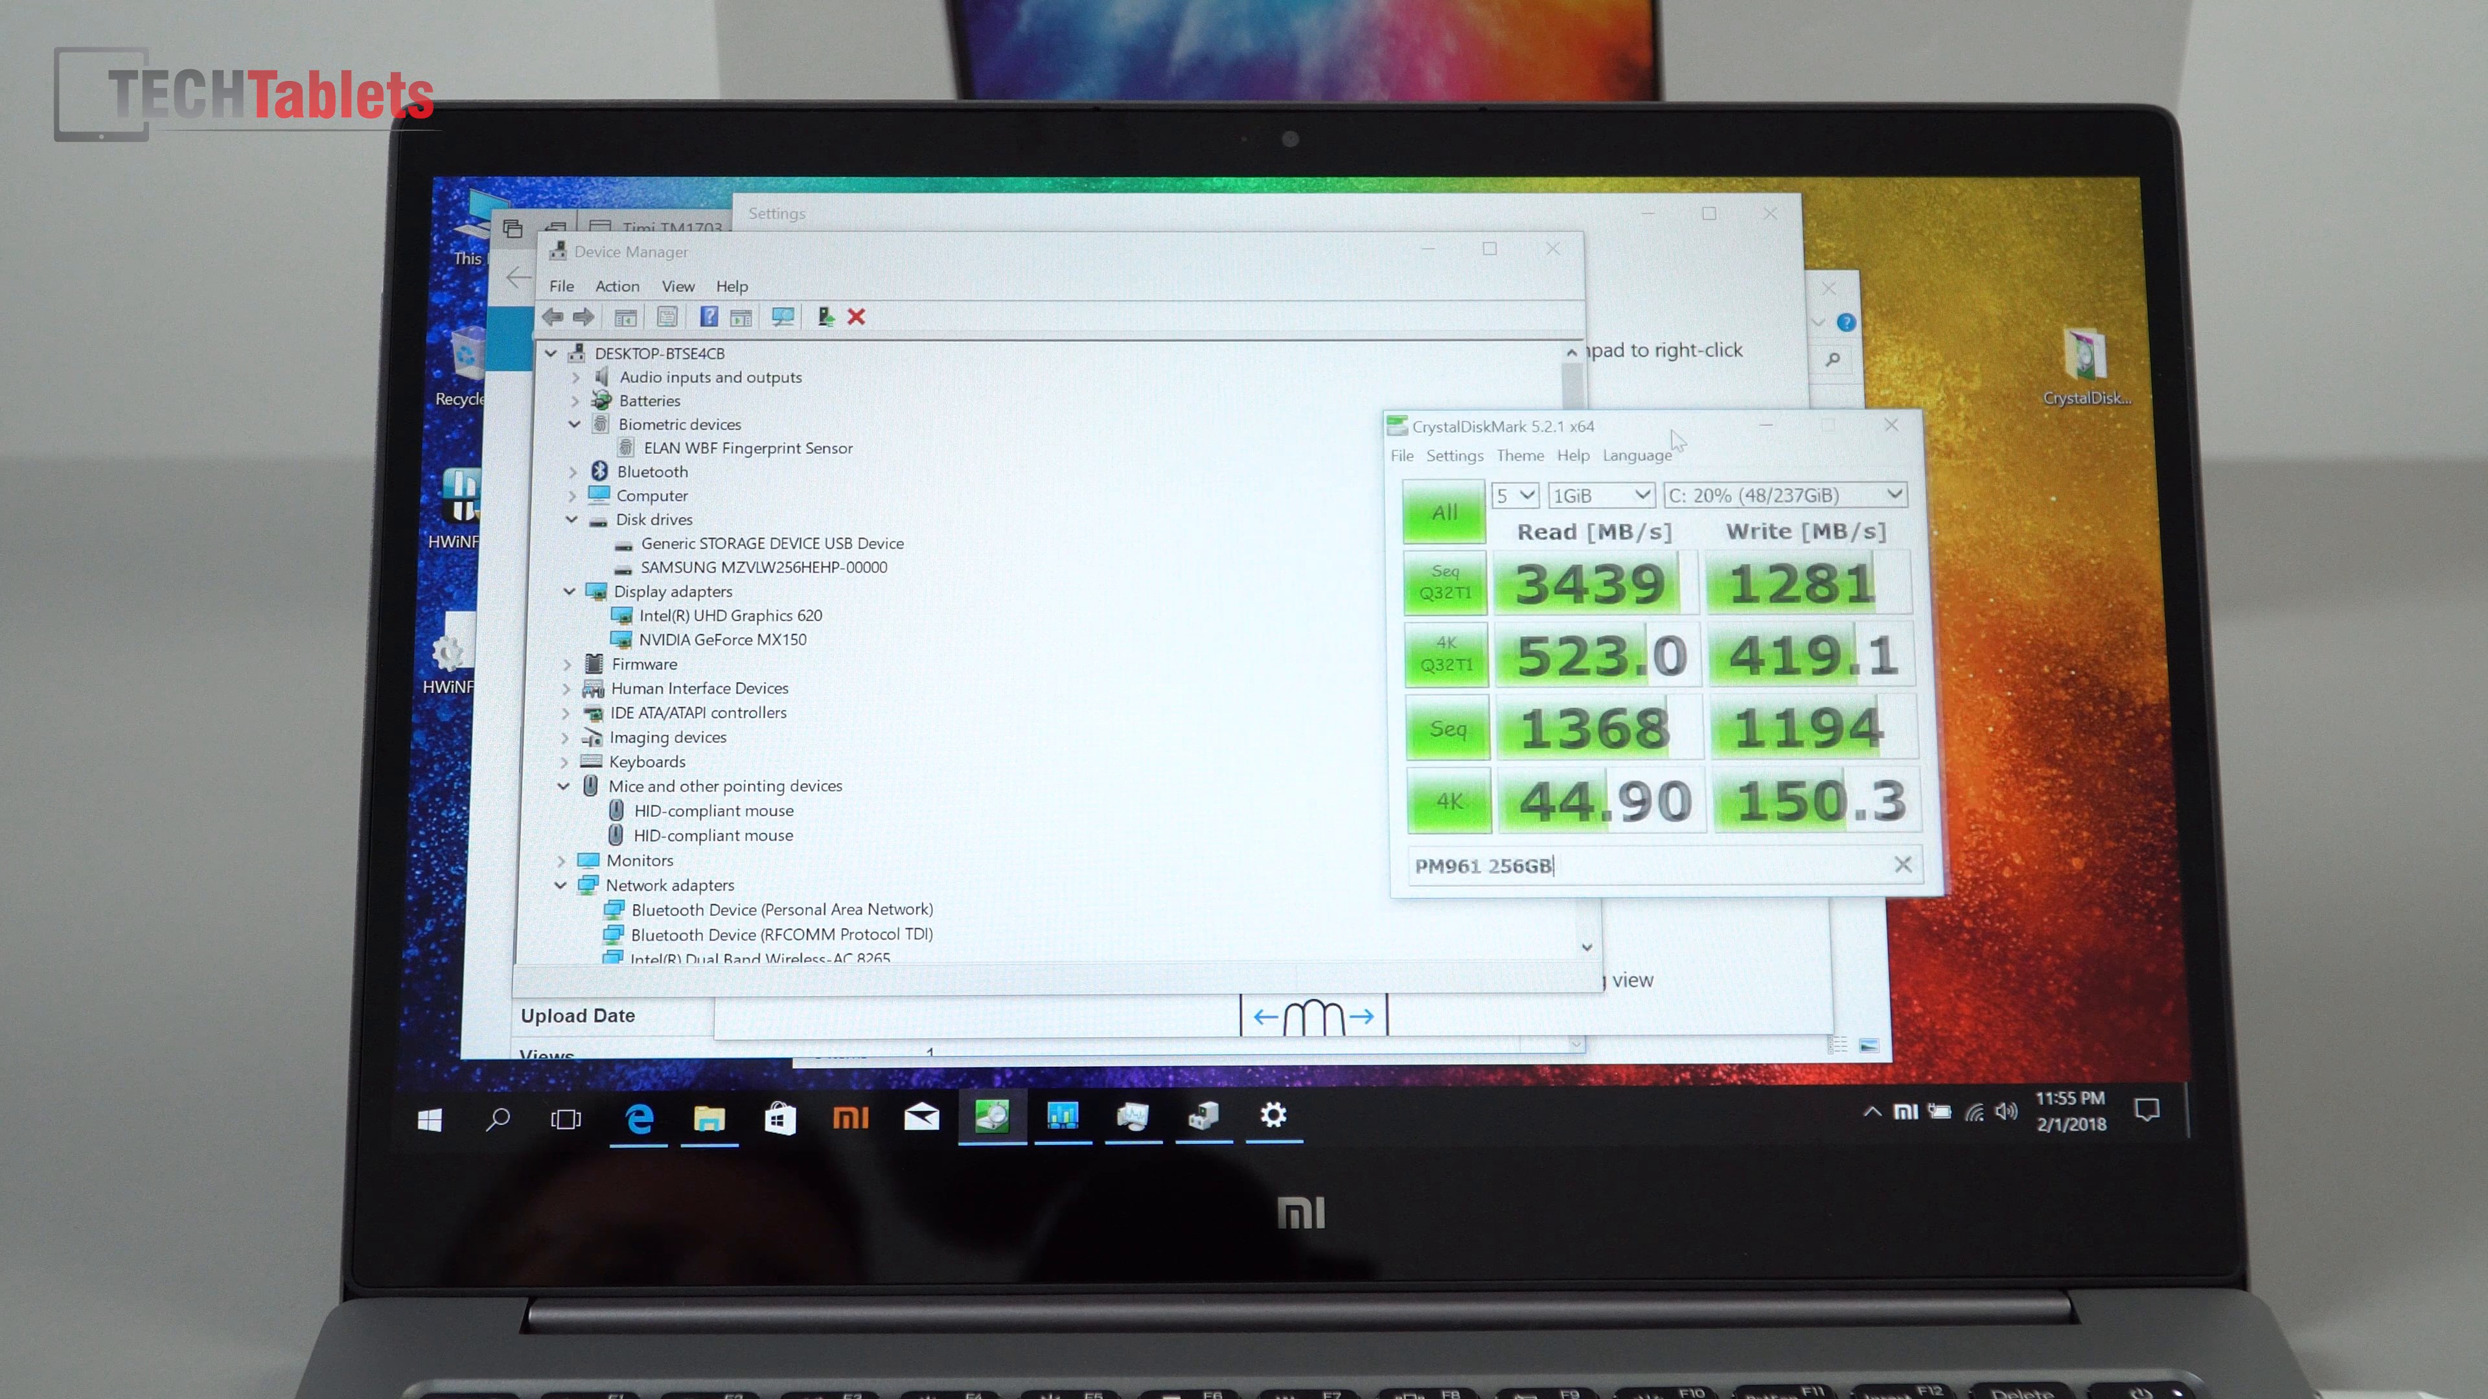2488x1399 pixels.
Task: Click the blue Help icon in Device Manager toolbar
Action: pyautogui.click(x=709, y=317)
